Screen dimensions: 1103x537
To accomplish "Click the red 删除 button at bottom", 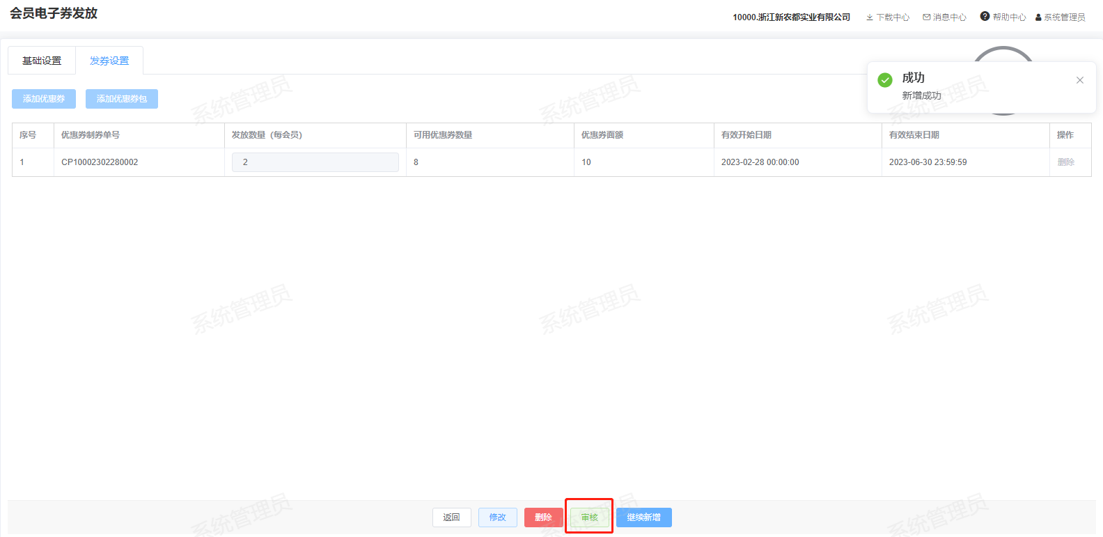I will point(544,517).
